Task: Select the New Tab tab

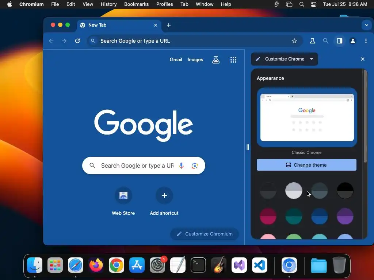Action: coord(119,25)
